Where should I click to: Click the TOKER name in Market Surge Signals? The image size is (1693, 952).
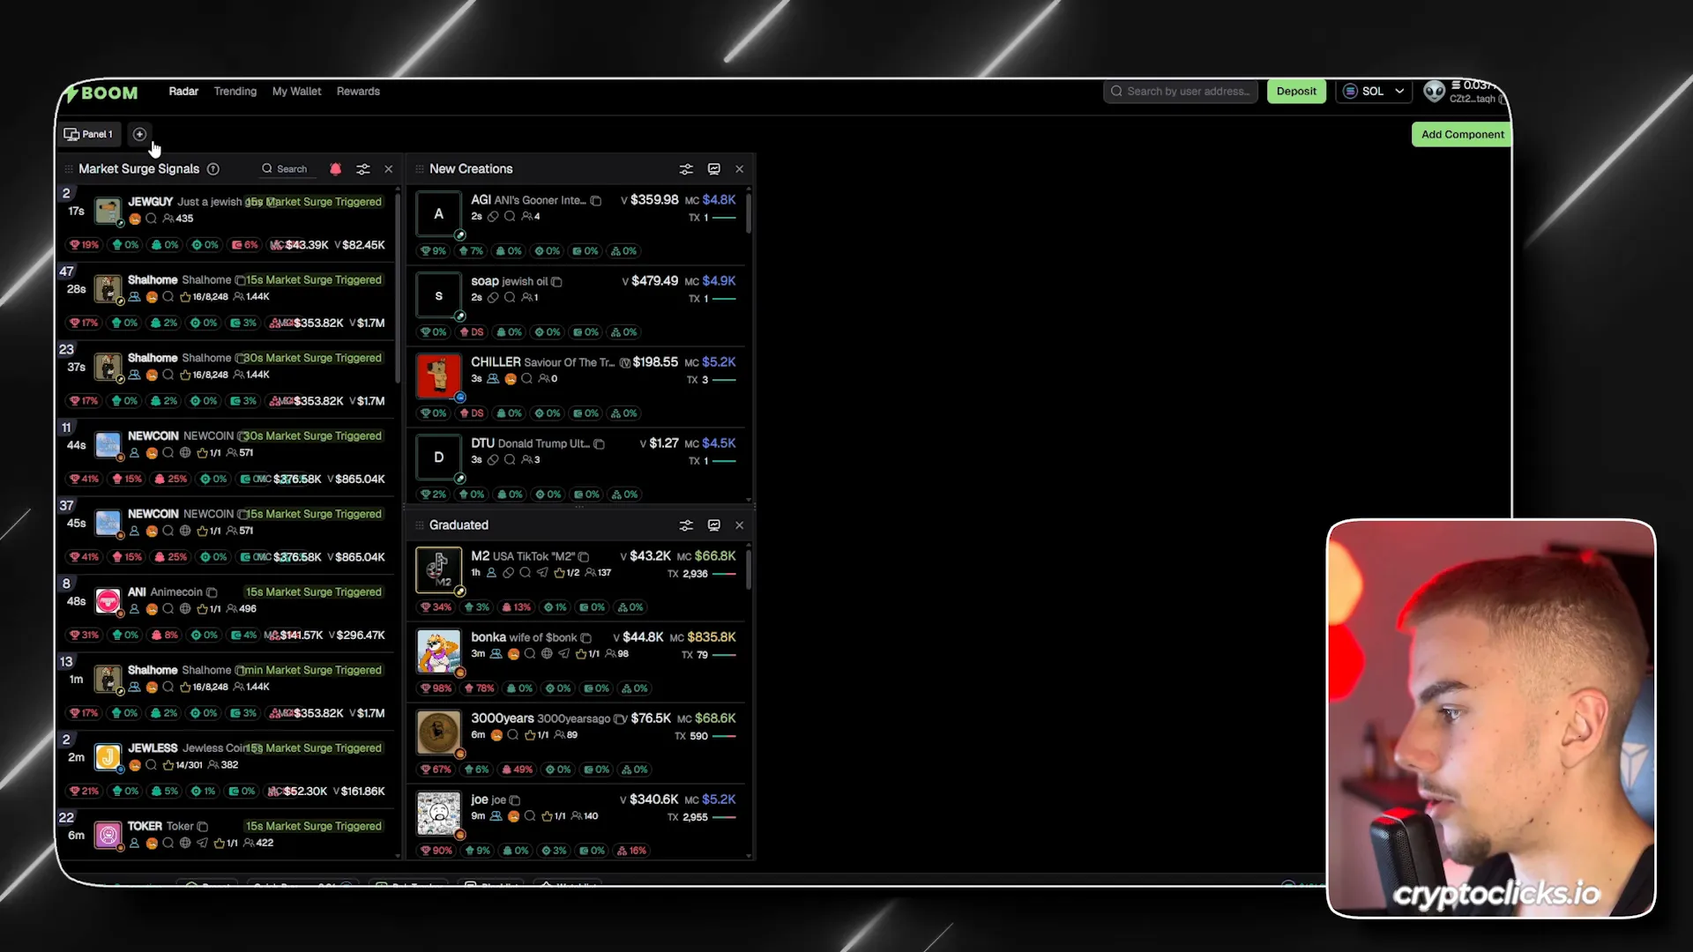coord(145,827)
